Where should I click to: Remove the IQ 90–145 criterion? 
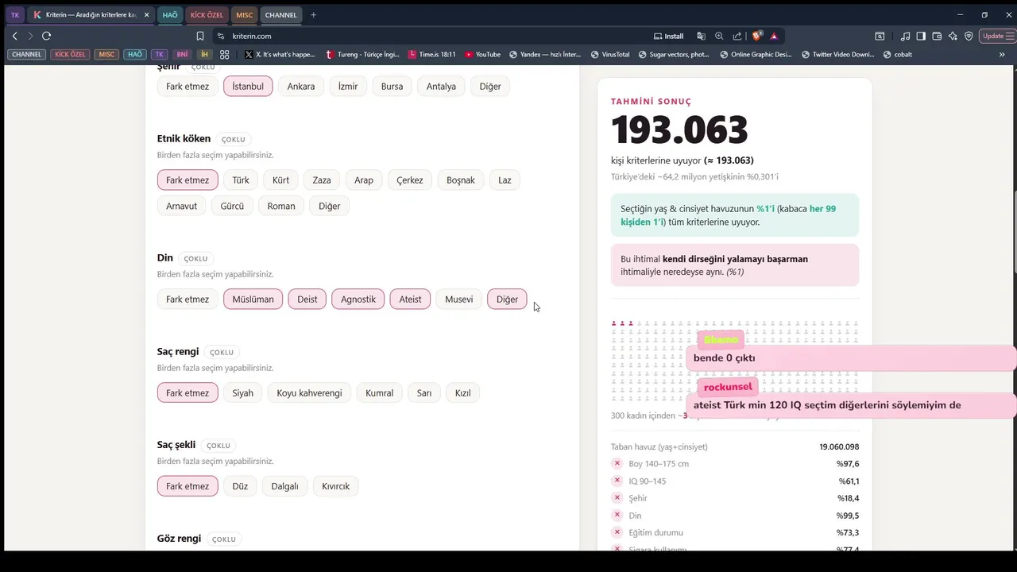[617, 481]
